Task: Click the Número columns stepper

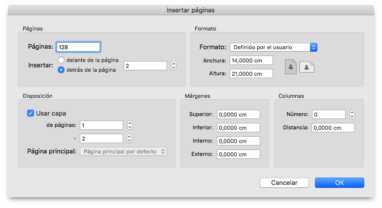Action: coord(352,114)
